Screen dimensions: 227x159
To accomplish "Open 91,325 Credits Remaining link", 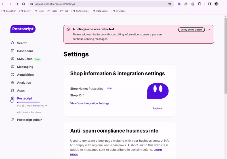I will click(x=32, y=106).
